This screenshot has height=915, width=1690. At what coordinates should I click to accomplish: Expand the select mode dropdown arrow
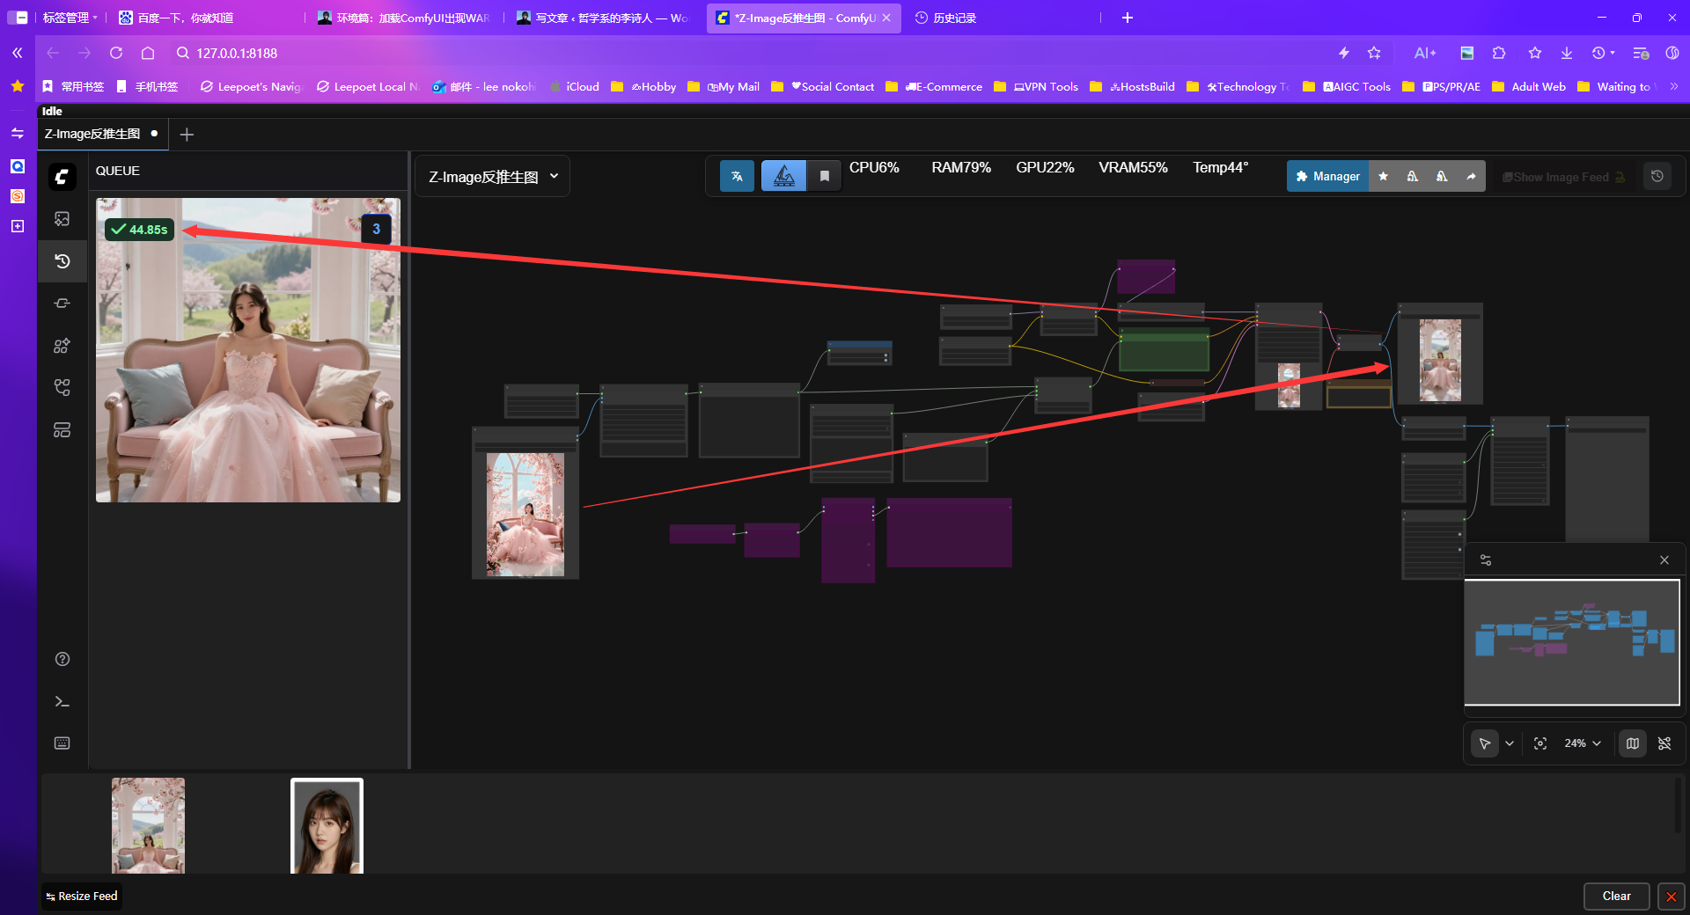[x=1510, y=743]
